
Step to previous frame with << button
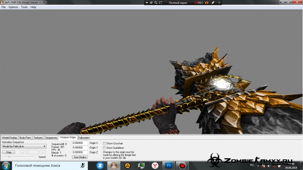(23, 152)
